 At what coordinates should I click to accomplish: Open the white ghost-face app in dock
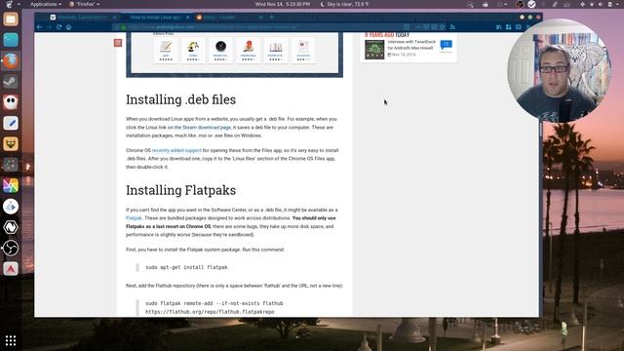[x=11, y=102]
